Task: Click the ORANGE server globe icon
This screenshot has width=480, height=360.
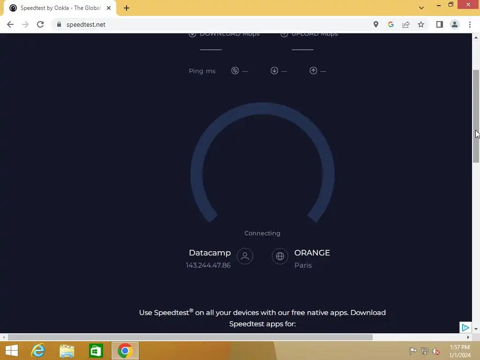Action: [x=280, y=256]
